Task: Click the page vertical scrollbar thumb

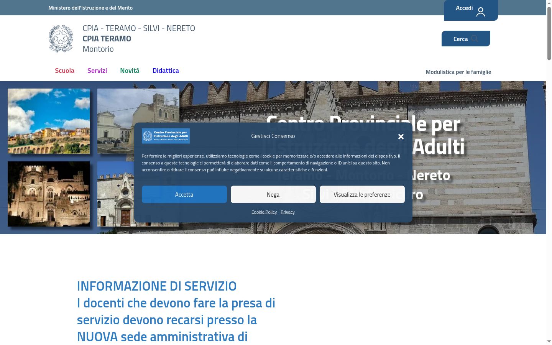Action: pos(549,33)
